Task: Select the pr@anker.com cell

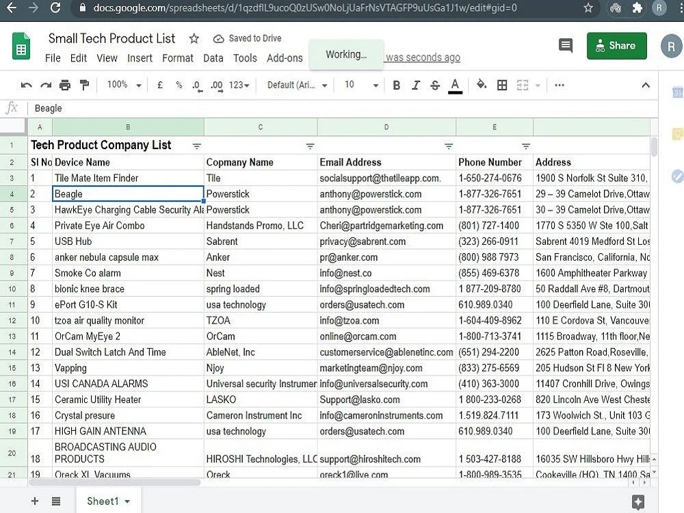Action: (386, 257)
